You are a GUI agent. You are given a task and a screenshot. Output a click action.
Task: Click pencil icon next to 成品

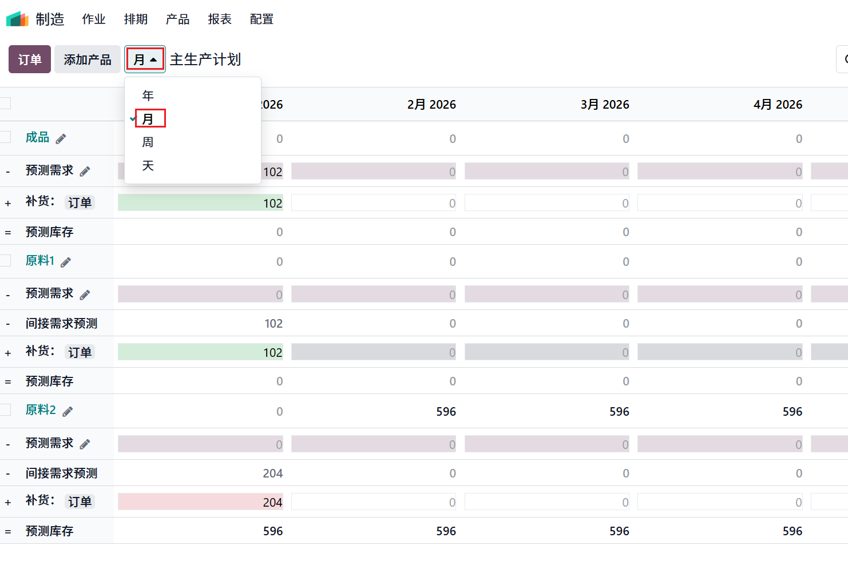coord(61,138)
